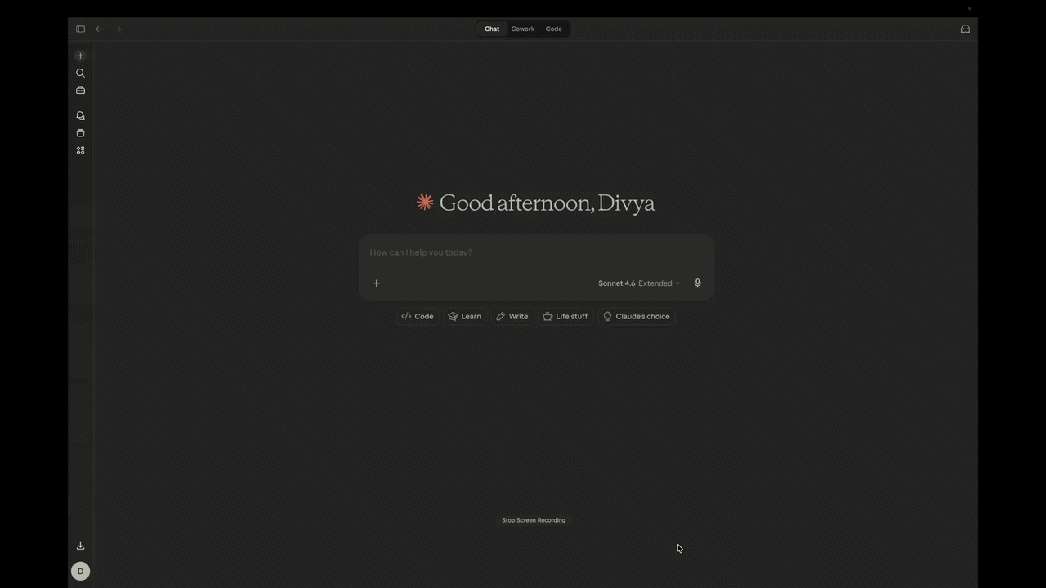
Task: Click the attach plus in prompt box
Action: 376,283
